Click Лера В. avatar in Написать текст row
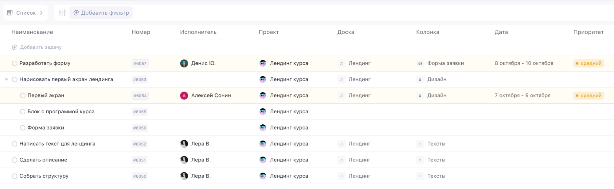The image size is (614, 189). 184,144
